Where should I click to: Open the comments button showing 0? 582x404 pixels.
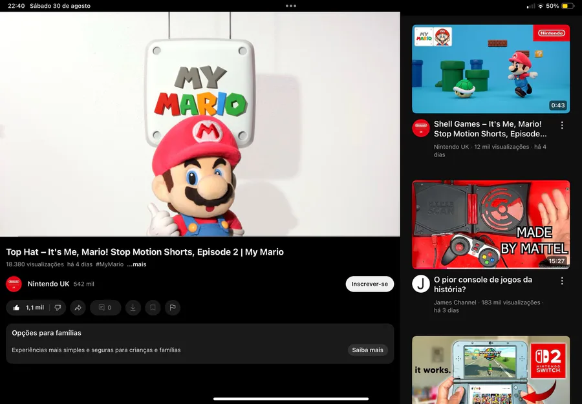coord(105,308)
